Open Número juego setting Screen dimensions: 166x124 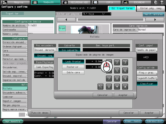(15, 34)
